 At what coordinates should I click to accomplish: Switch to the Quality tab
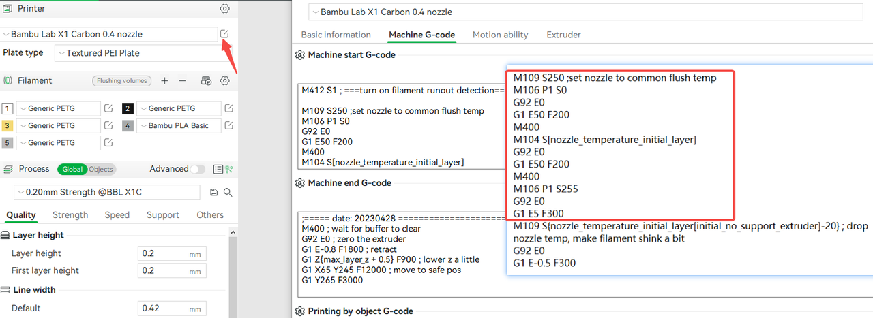21,215
